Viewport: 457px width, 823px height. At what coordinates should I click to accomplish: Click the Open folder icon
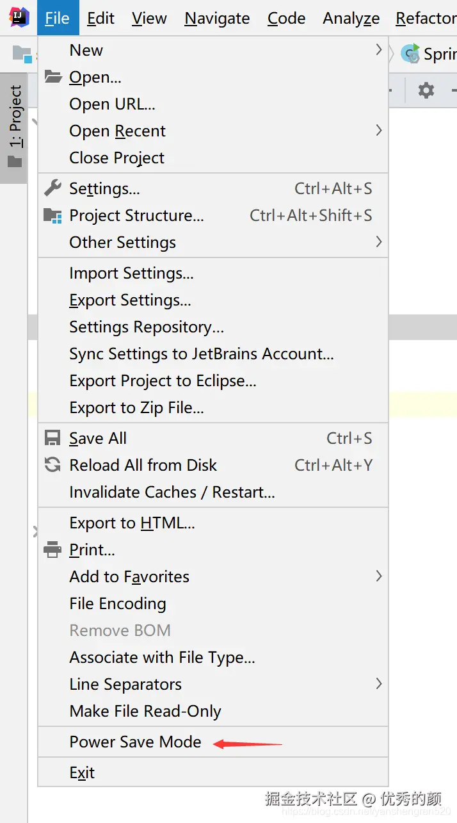pos(52,77)
